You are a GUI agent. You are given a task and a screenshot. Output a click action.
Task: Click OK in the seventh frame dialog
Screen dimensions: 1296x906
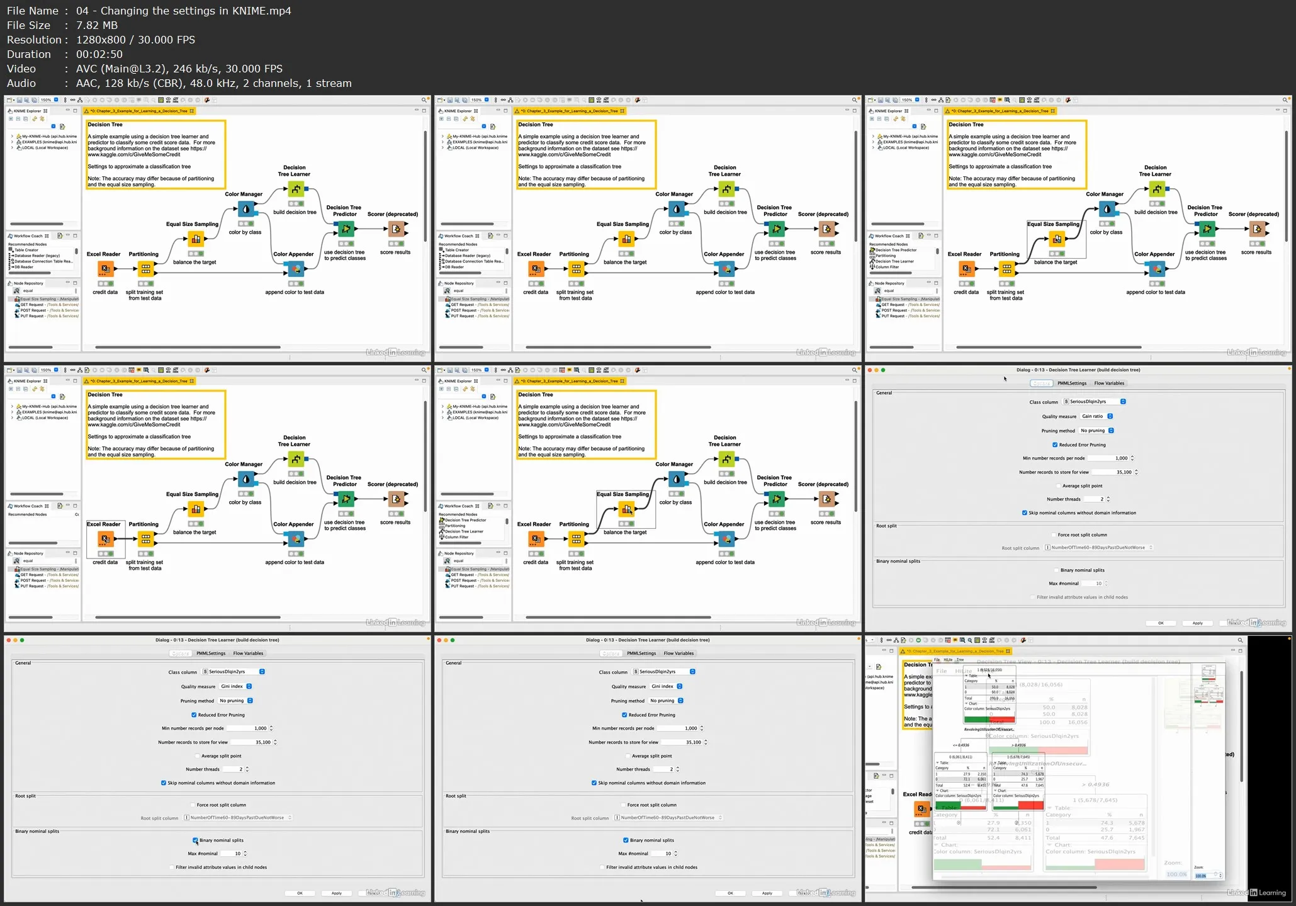click(x=300, y=893)
